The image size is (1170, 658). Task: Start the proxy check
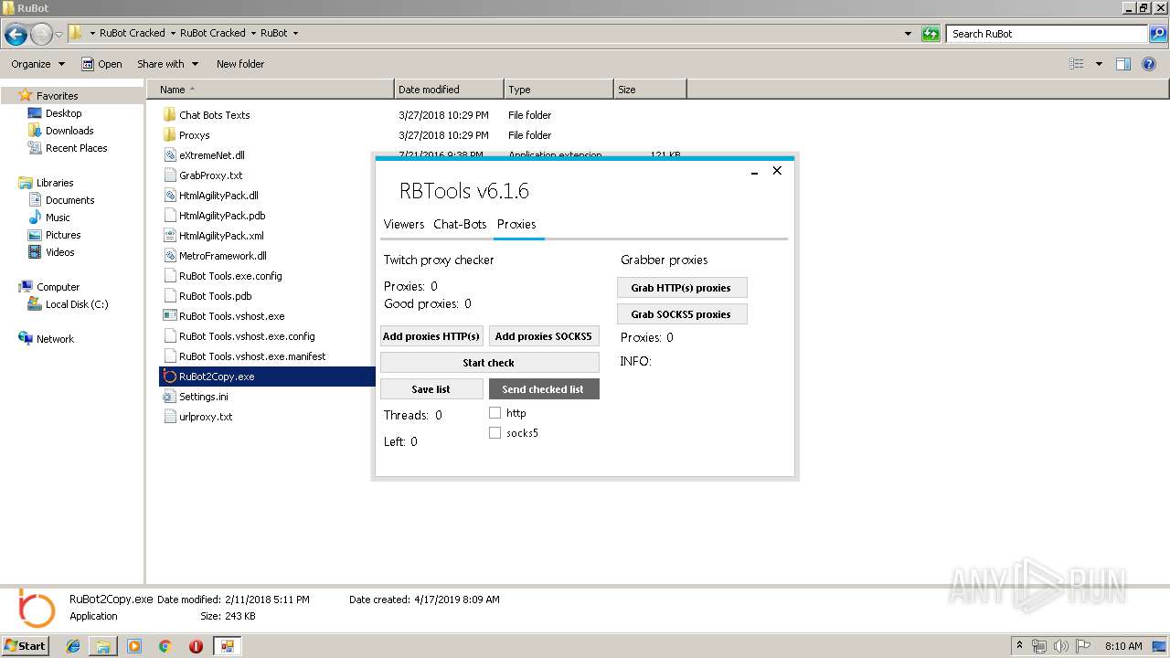[489, 363]
